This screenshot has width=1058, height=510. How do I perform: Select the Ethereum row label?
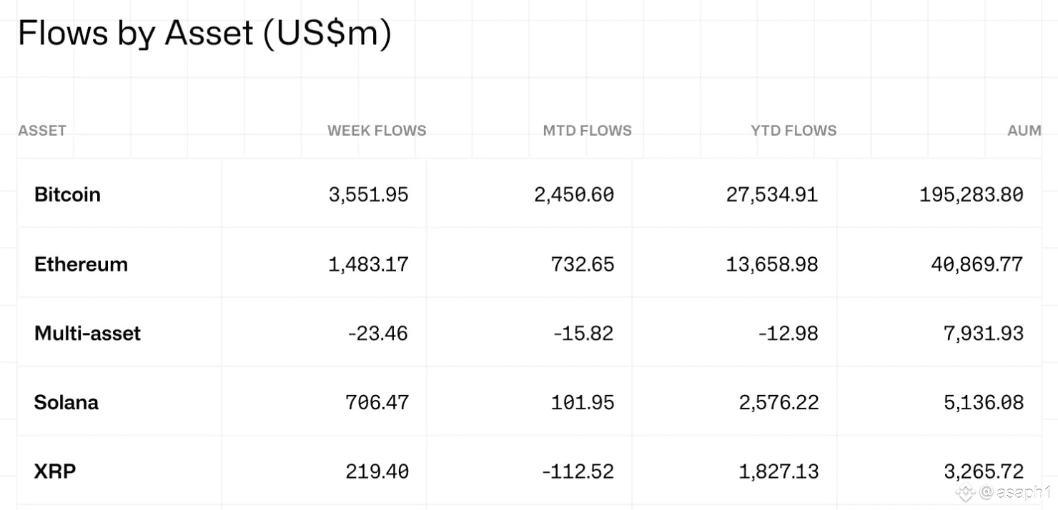tap(81, 264)
